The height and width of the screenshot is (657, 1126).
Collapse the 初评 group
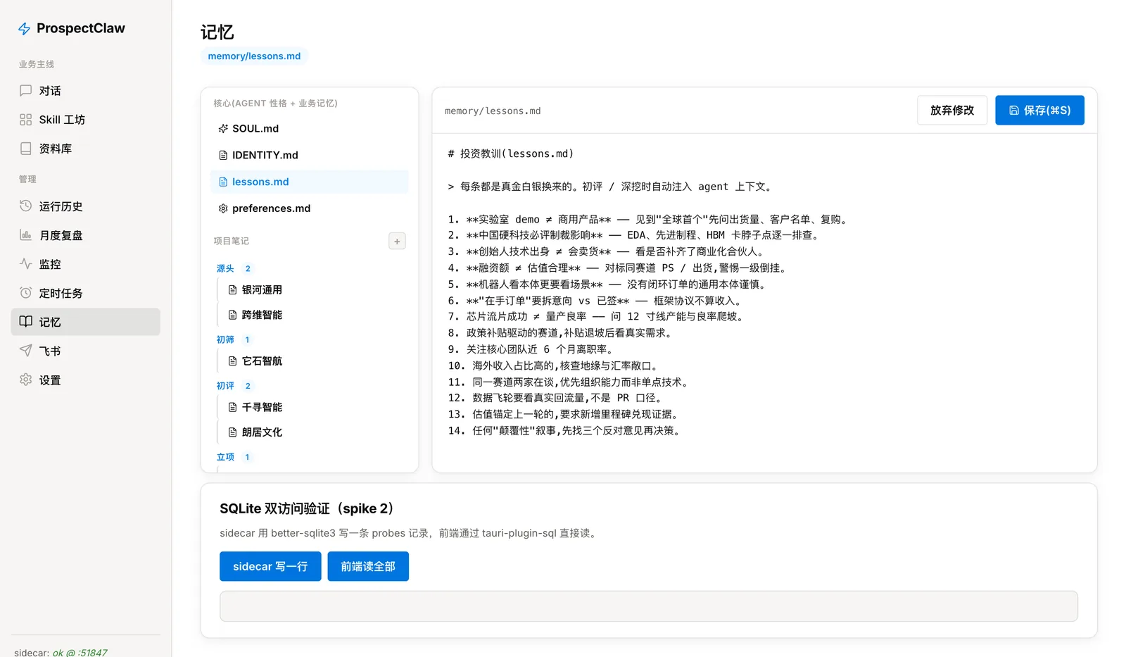(225, 386)
